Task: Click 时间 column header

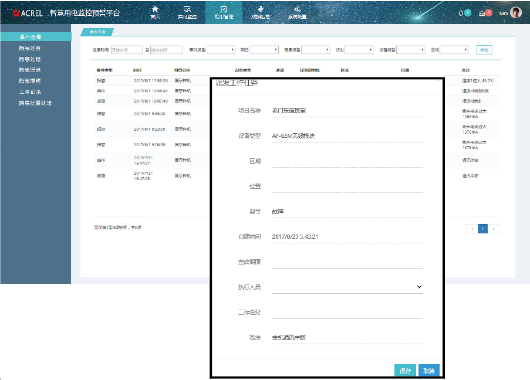Action: tap(137, 70)
